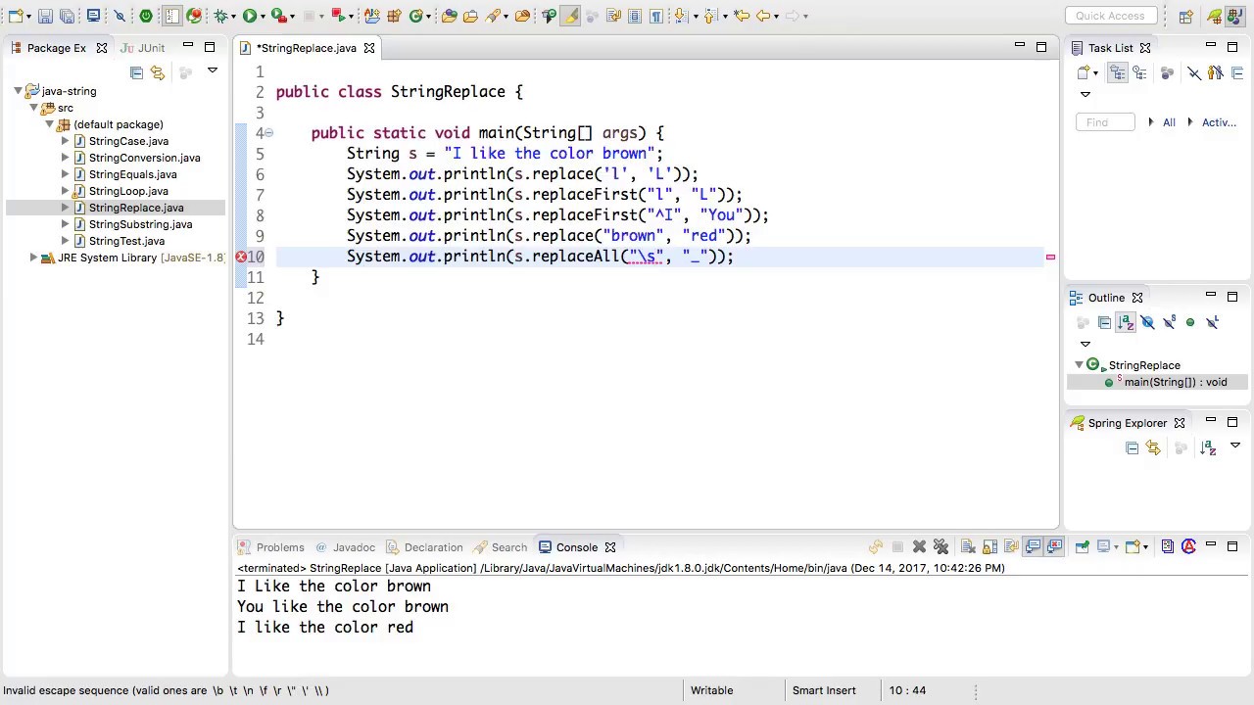Expand StringCase.java in Package Explorer

[x=65, y=141]
